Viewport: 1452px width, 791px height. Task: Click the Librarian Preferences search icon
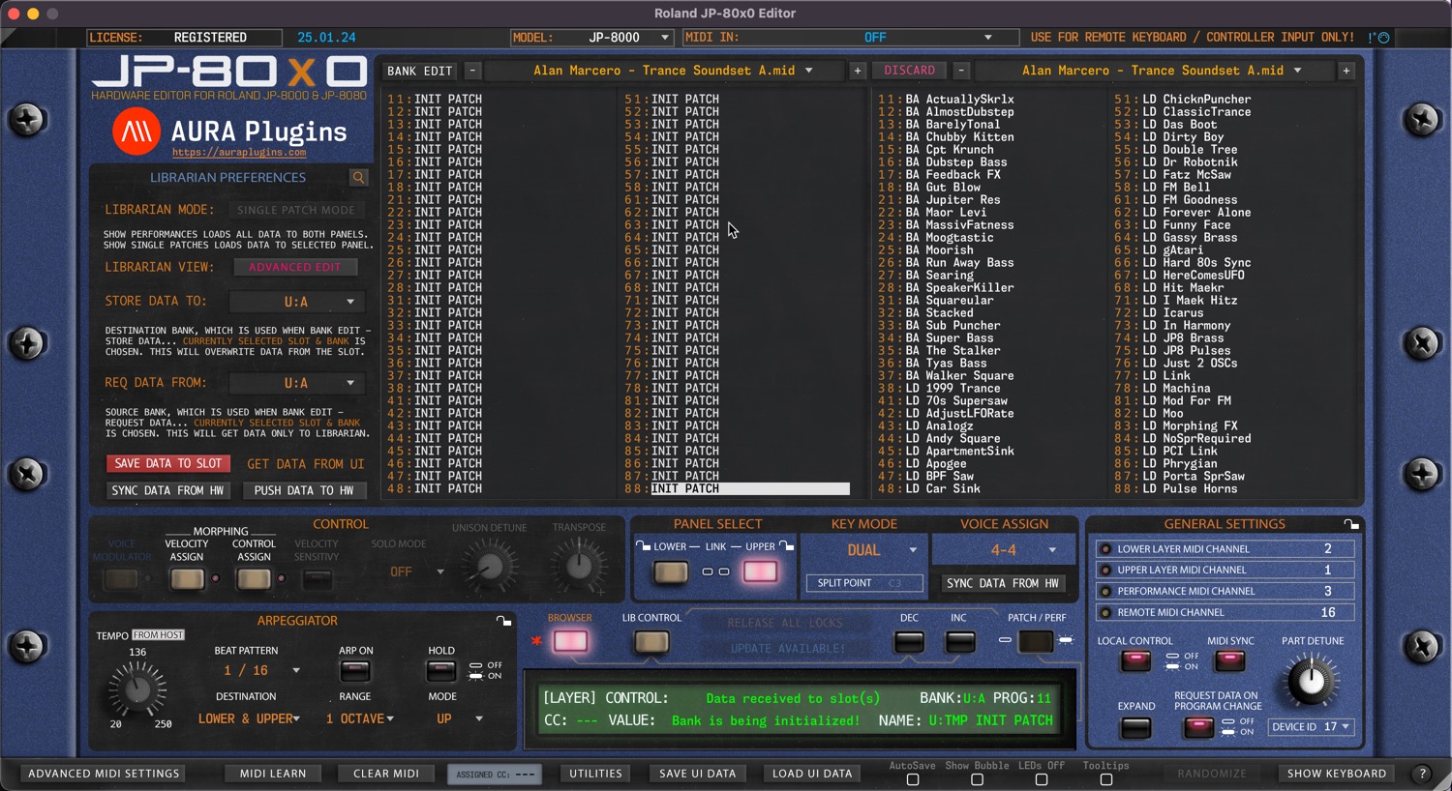click(x=358, y=178)
